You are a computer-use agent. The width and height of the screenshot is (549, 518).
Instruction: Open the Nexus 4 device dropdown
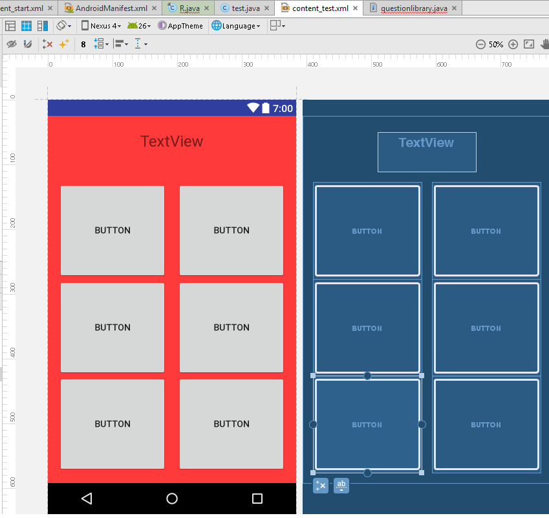101,26
